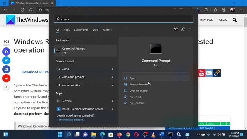Screen dimensions: 247x139
Task: Open Google Chrome from taskbar
Action: click(x=128, y=134)
